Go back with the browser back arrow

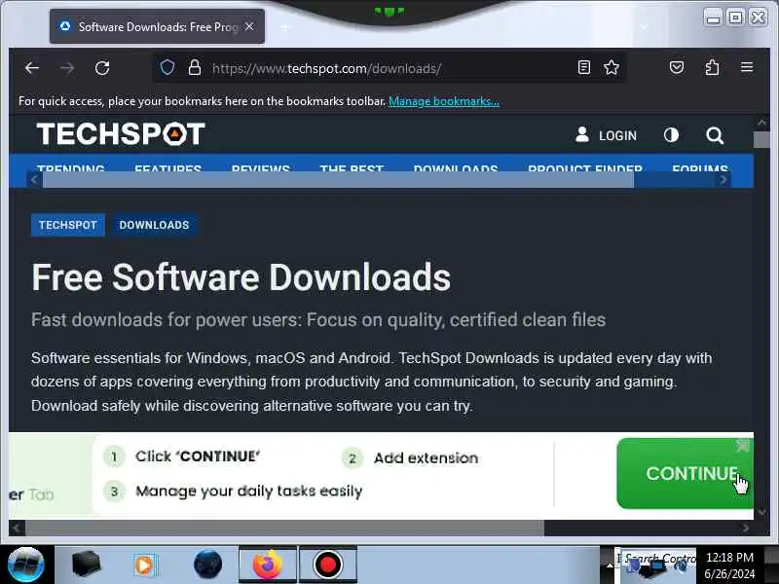(x=32, y=68)
